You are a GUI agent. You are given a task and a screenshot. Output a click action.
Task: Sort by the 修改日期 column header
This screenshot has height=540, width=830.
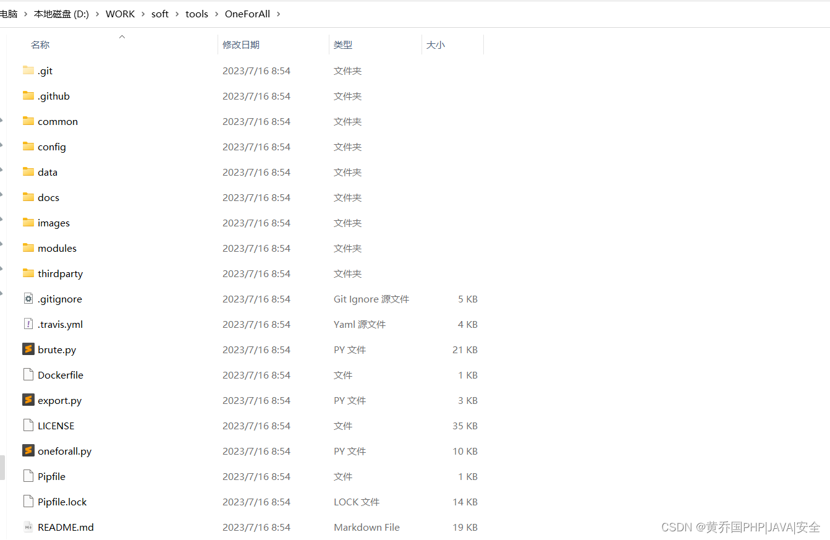coord(241,45)
